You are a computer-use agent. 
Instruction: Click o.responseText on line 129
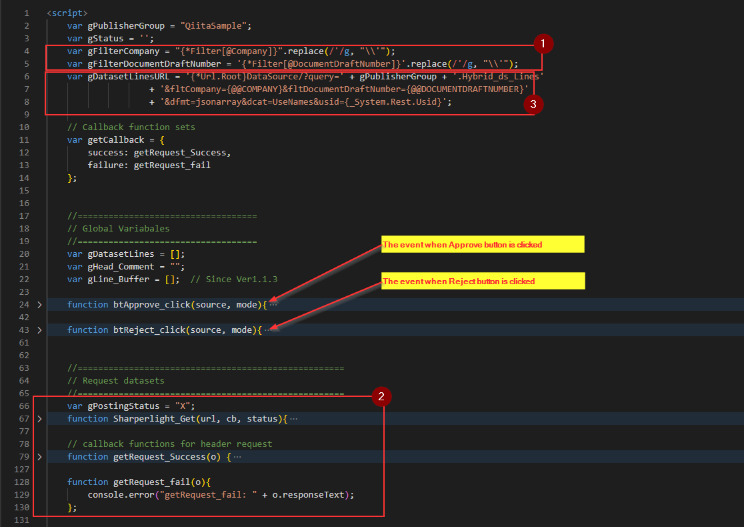(x=309, y=495)
